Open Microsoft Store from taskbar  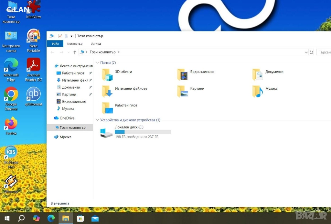(80, 218)
